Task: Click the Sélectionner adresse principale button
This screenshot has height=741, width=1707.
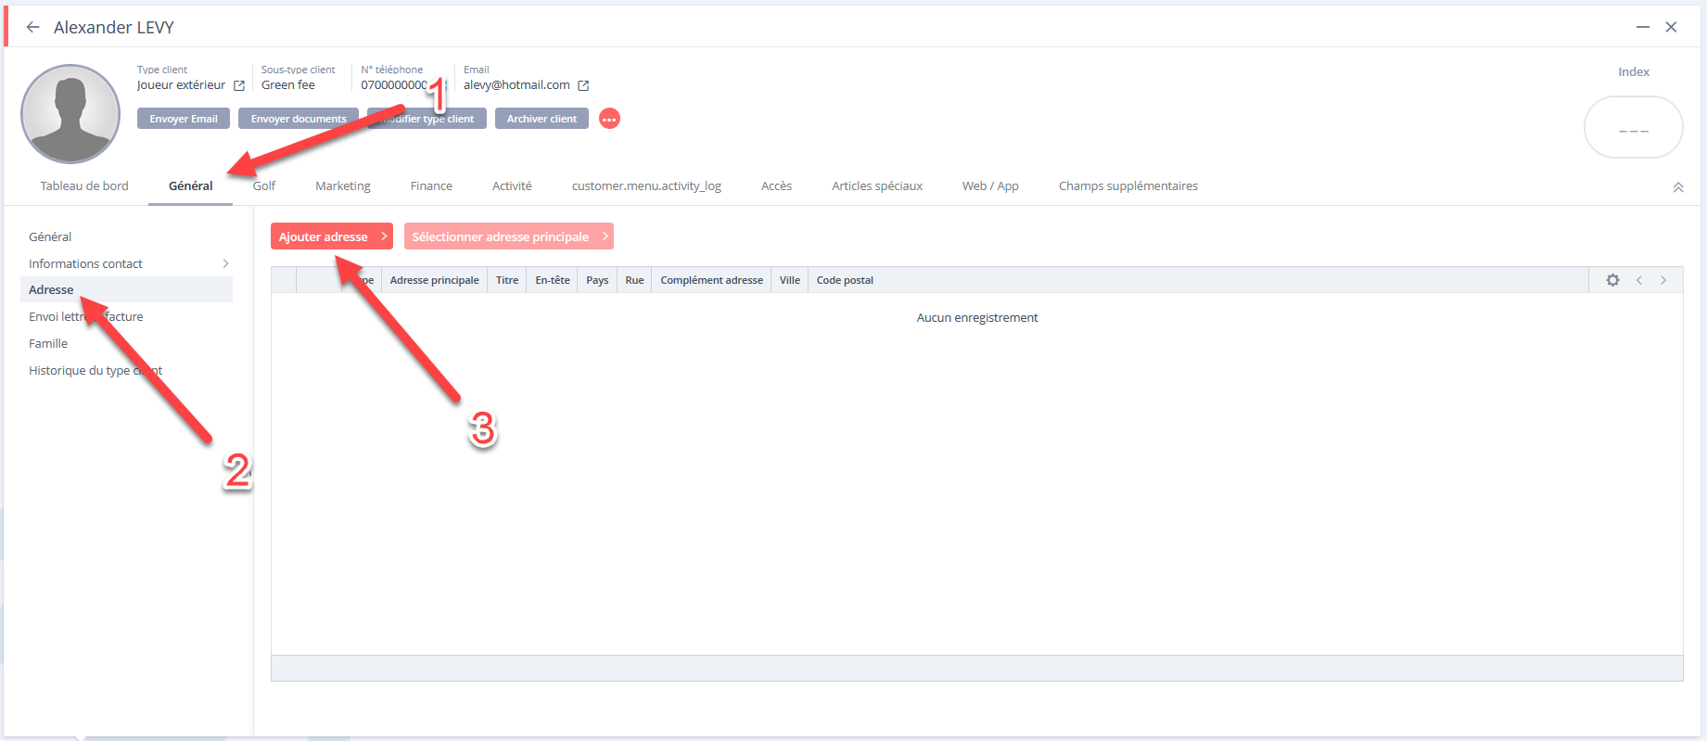Action: [x=509, y=236]
